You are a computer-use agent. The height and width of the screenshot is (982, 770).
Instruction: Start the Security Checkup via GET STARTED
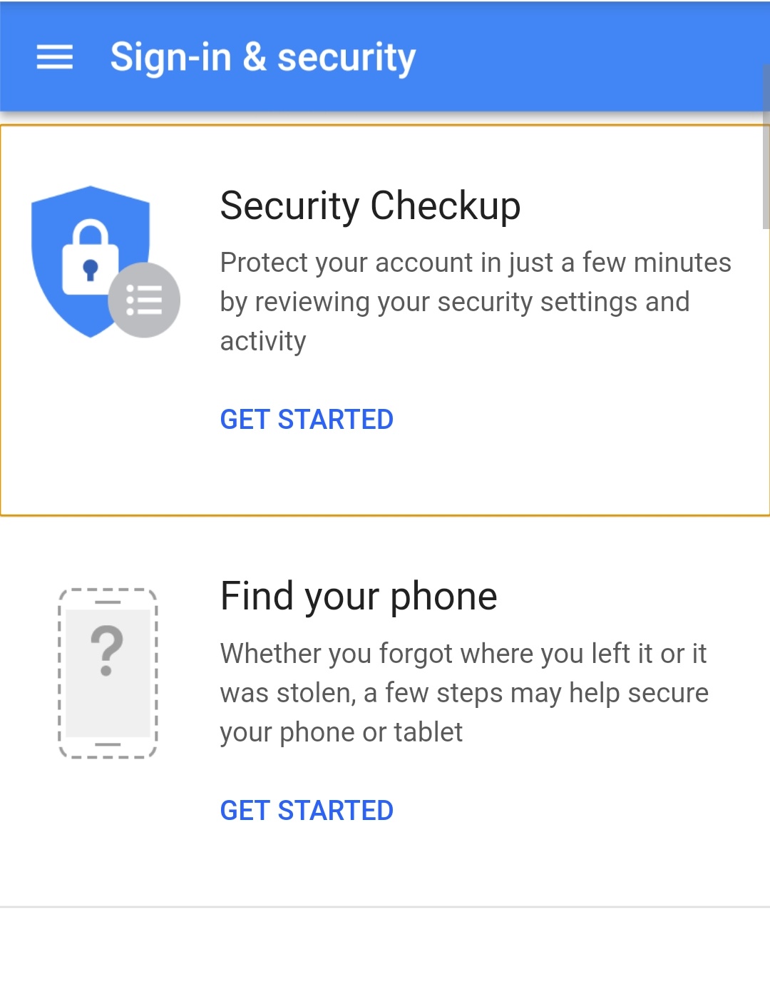(x=307, y=420)
